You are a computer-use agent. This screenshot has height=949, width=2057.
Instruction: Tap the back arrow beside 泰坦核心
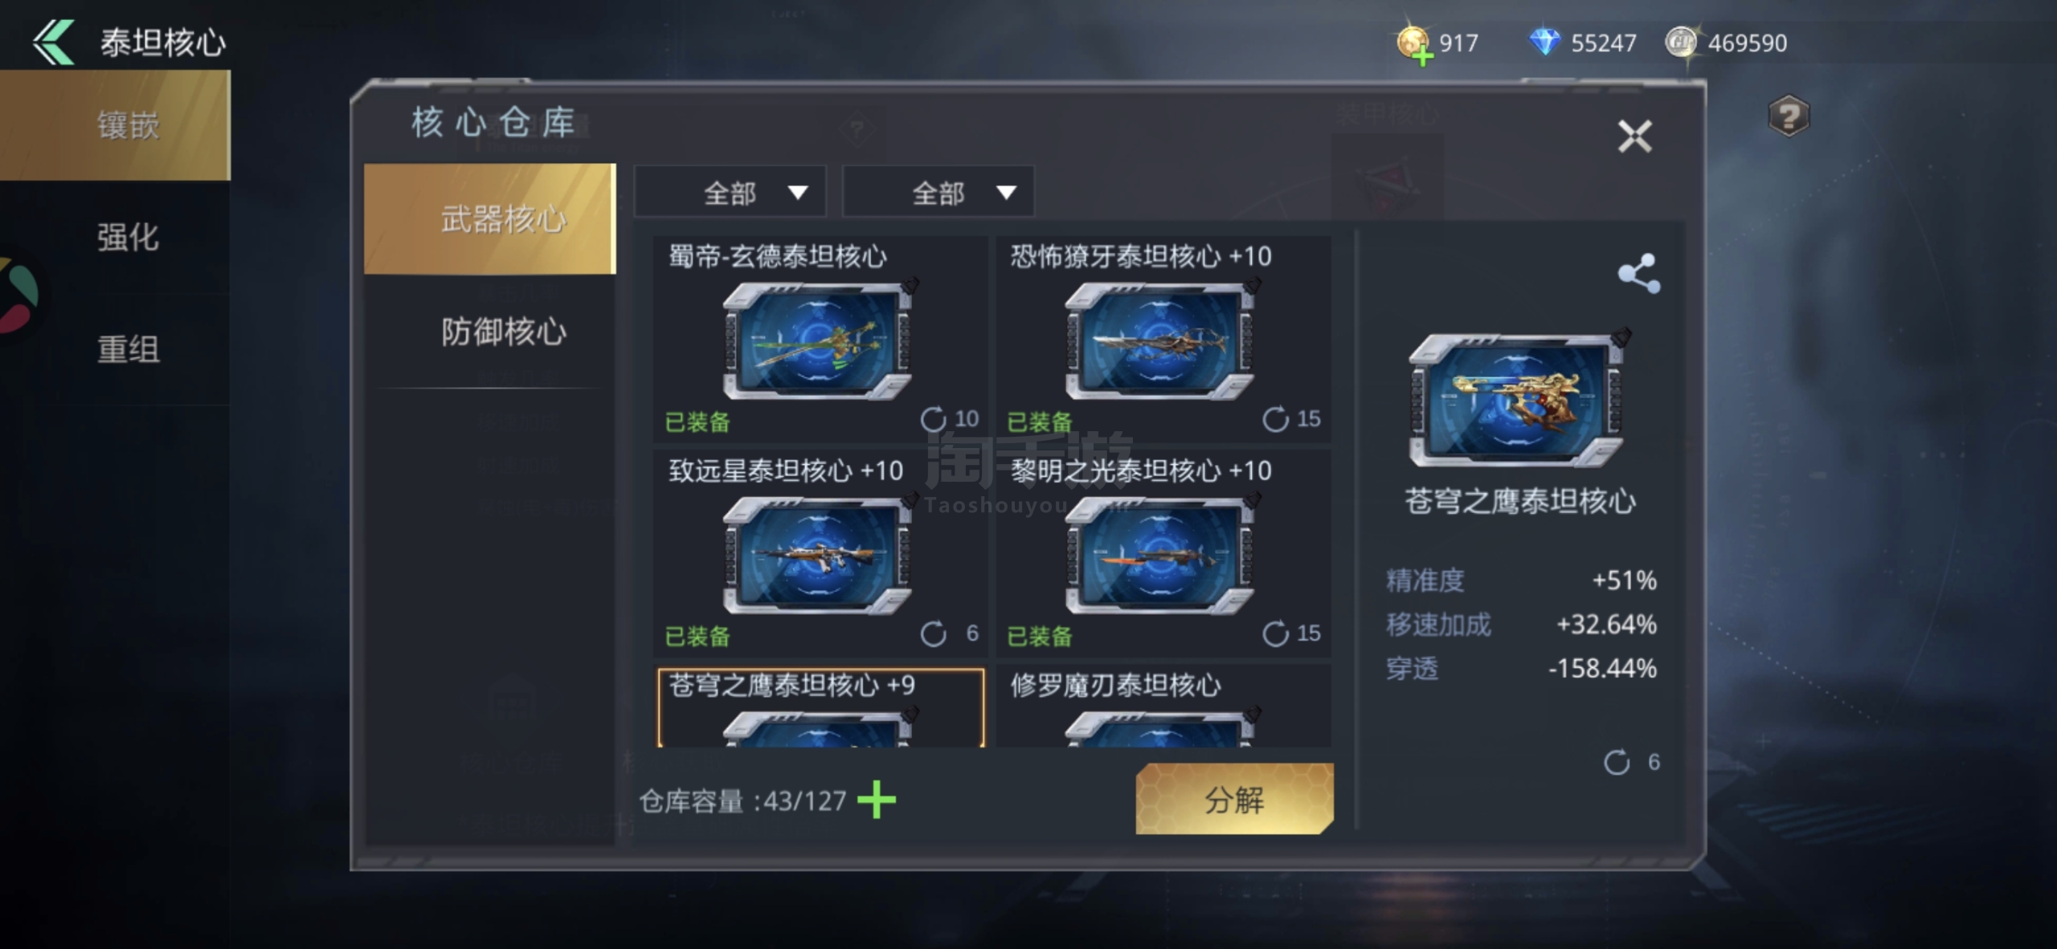tap(54, 42)
